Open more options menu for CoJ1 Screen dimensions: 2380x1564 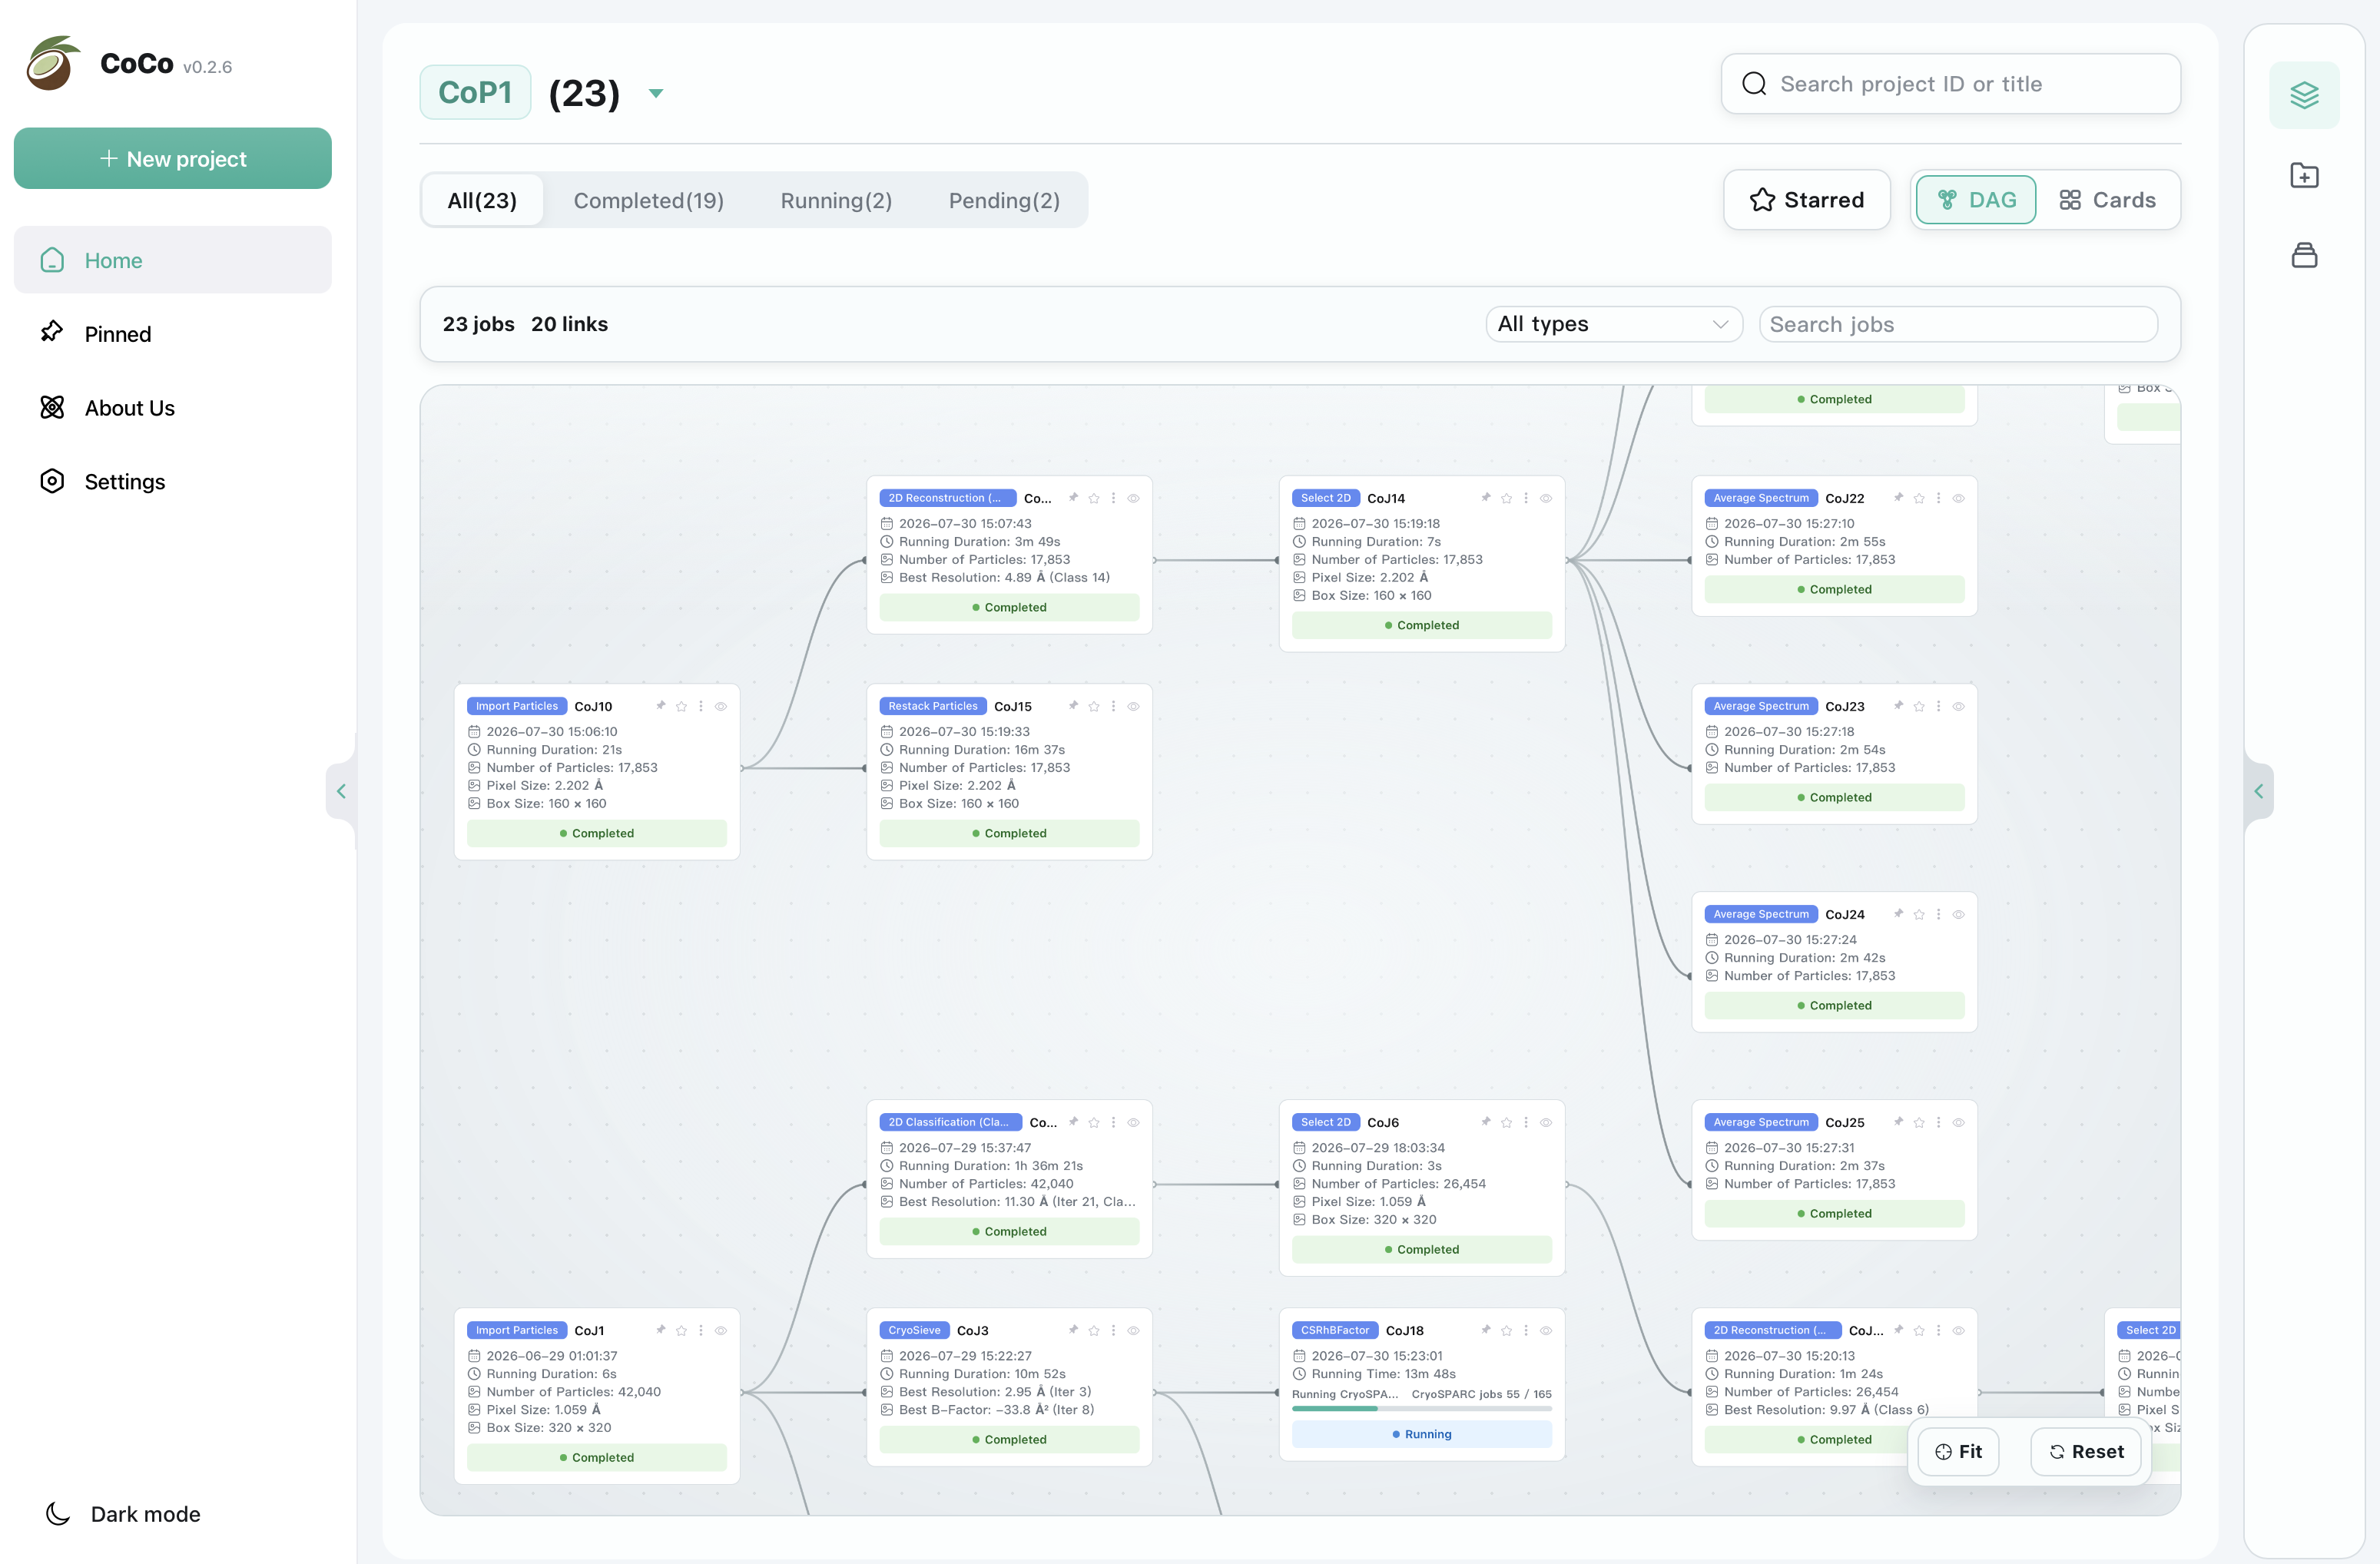tap(701, 1330)
